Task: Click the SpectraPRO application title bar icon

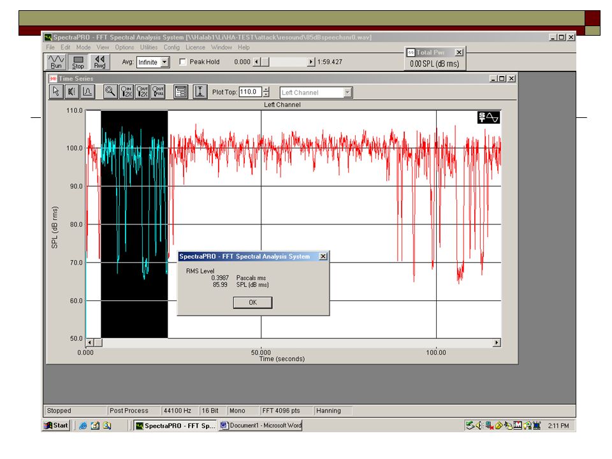Action: tap(48, 37)
